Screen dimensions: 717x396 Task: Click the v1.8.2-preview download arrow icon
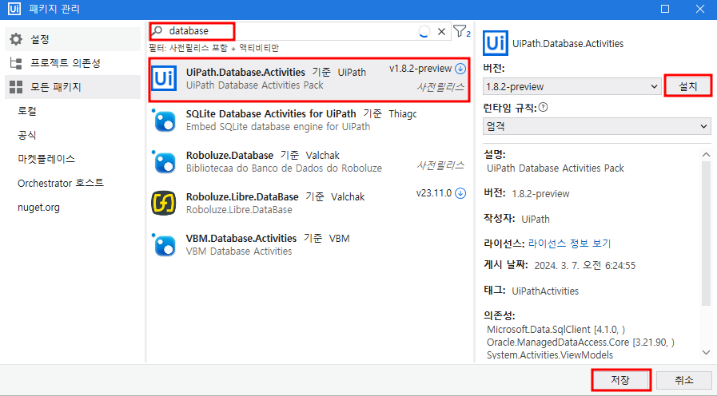tap(460, 69)
